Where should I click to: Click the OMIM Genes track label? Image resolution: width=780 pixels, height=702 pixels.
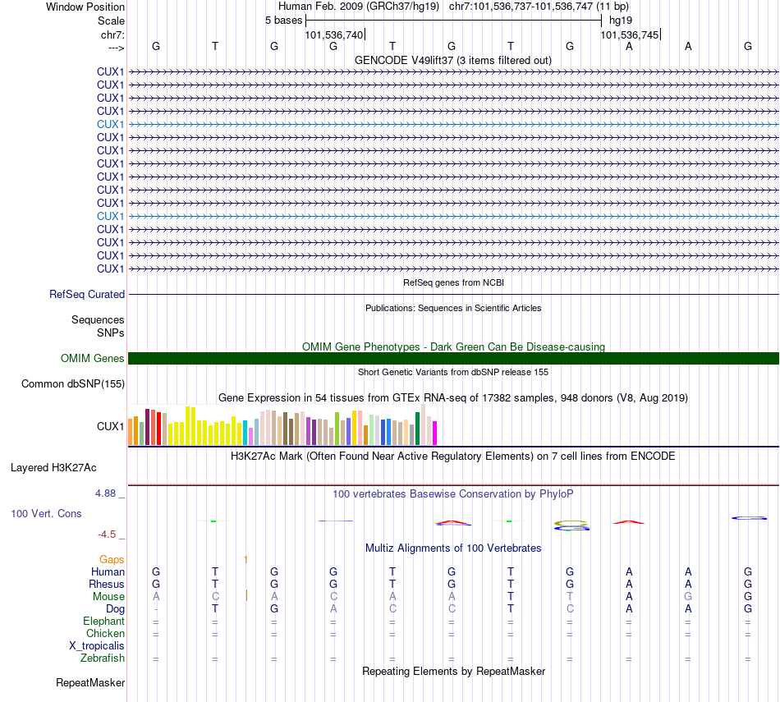(92, 358)
